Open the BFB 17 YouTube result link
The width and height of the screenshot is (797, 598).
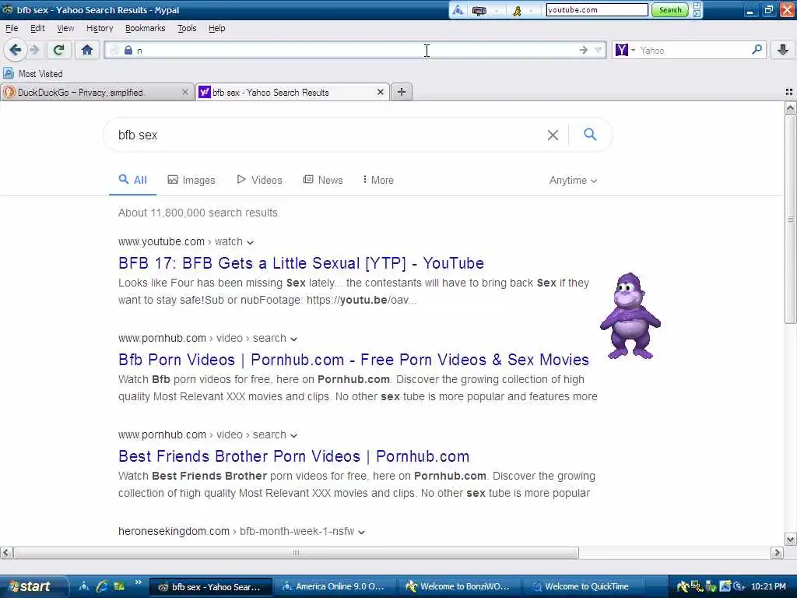click(x=301, y=263)
